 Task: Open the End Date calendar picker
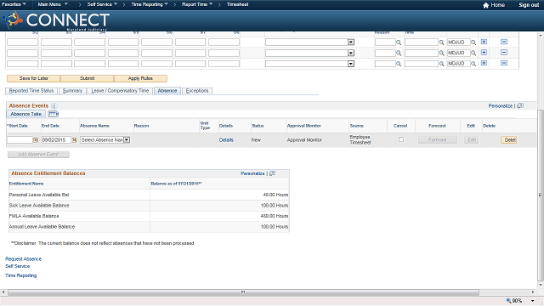pyautogui.click(x=74, y=139)
